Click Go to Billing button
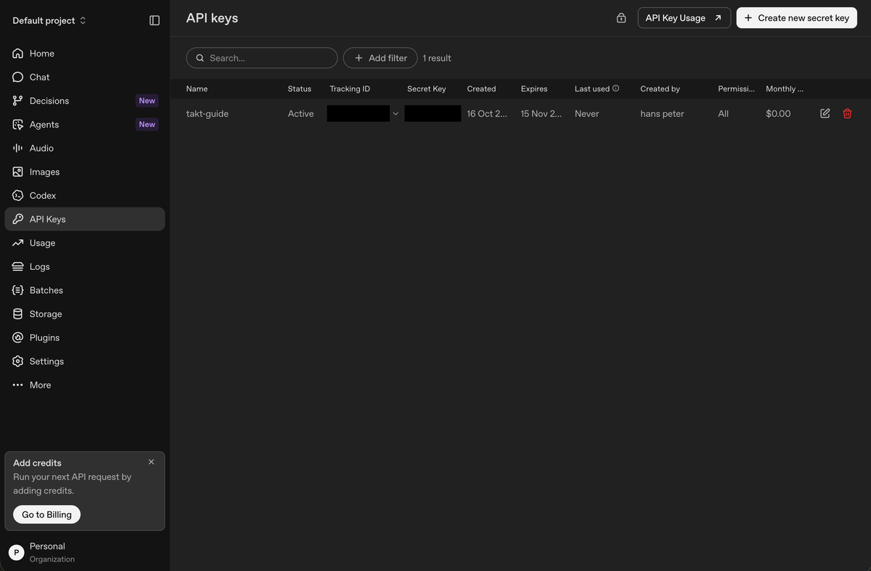 46,514
